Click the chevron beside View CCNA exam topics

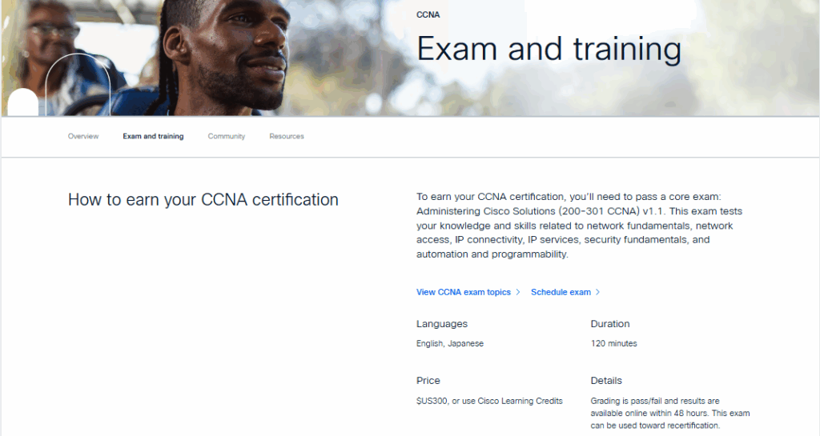[518, 293]
